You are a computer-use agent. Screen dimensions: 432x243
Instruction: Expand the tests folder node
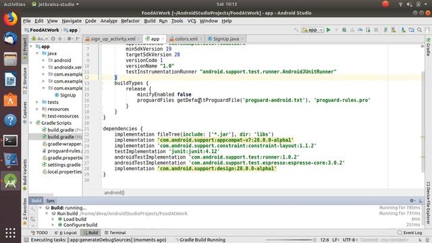point(37,102)
